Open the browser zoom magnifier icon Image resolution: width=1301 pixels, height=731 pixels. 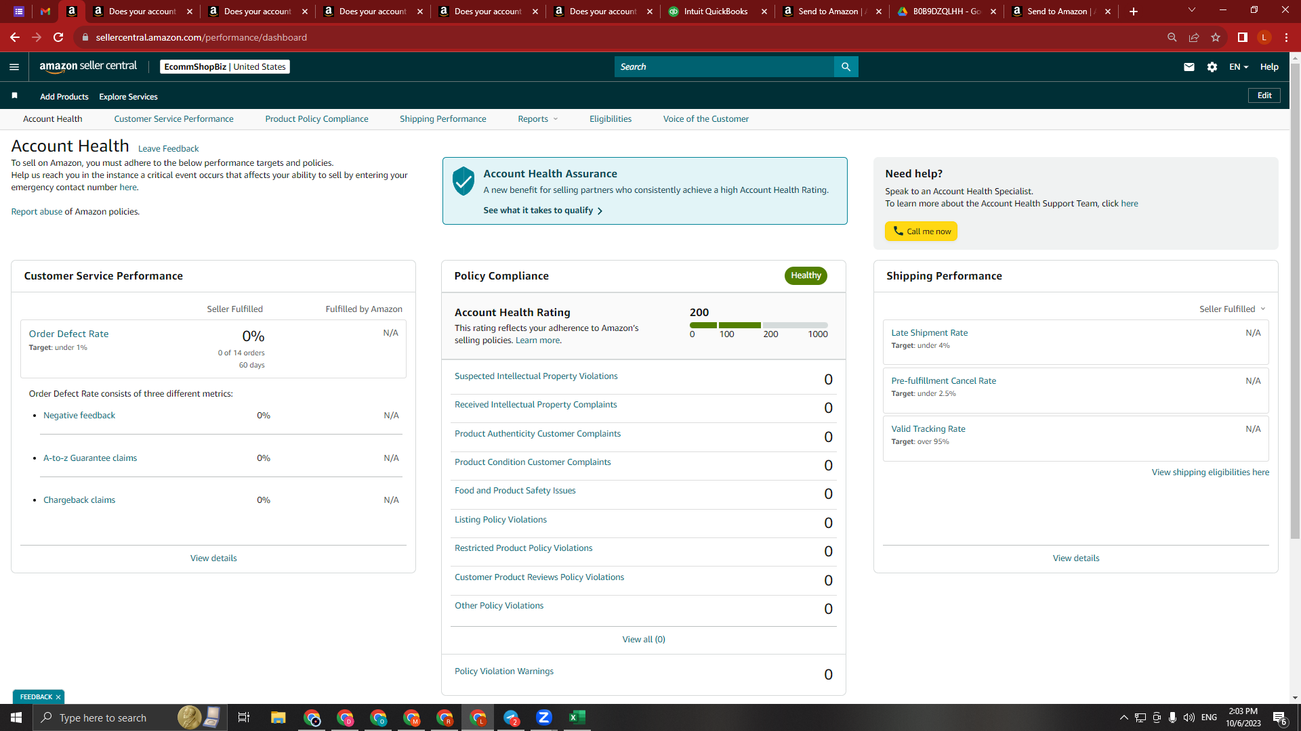(1172, 37)
